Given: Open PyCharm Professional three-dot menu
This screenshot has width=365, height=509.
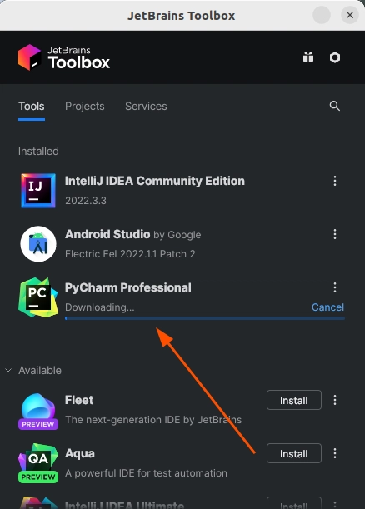Looking at the screenshot, I should pos(335,287).
